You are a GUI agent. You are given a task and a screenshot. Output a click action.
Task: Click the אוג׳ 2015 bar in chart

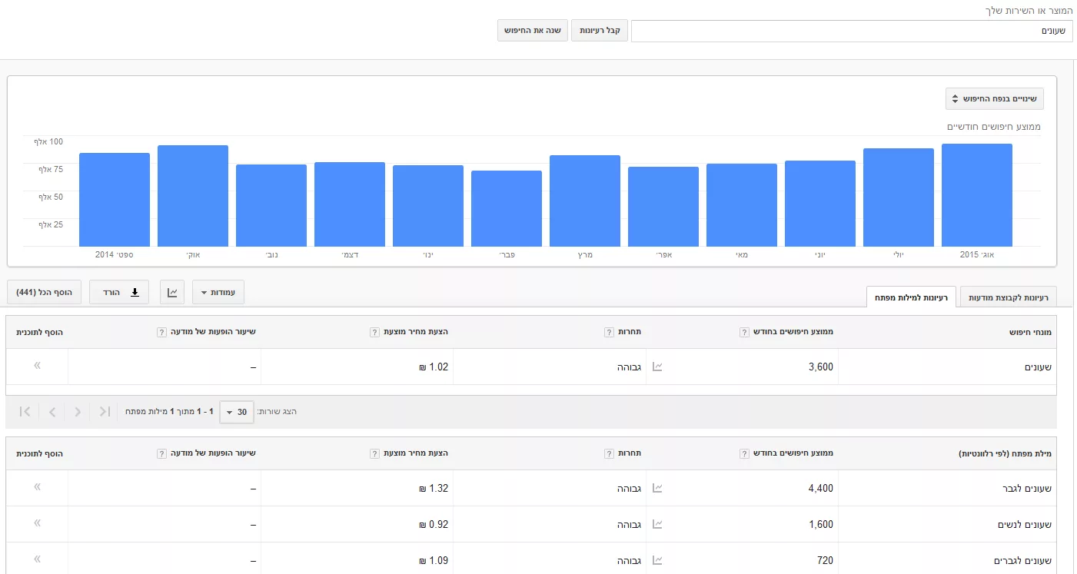(x=977, y=195)
